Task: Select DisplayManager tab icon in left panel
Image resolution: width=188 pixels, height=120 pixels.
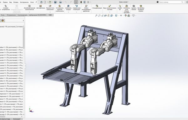Action: [x=3, y=21]
